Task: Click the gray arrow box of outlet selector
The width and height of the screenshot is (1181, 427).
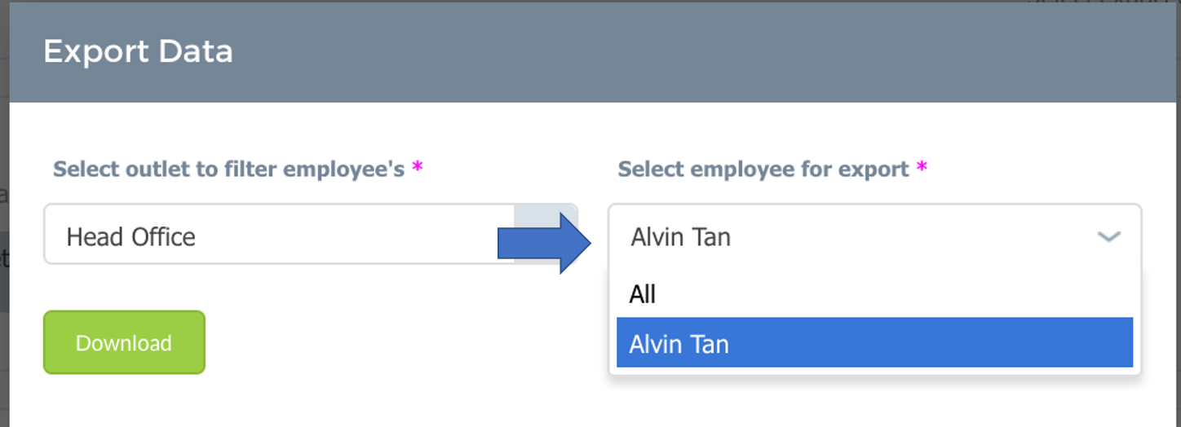Action: 546,234
